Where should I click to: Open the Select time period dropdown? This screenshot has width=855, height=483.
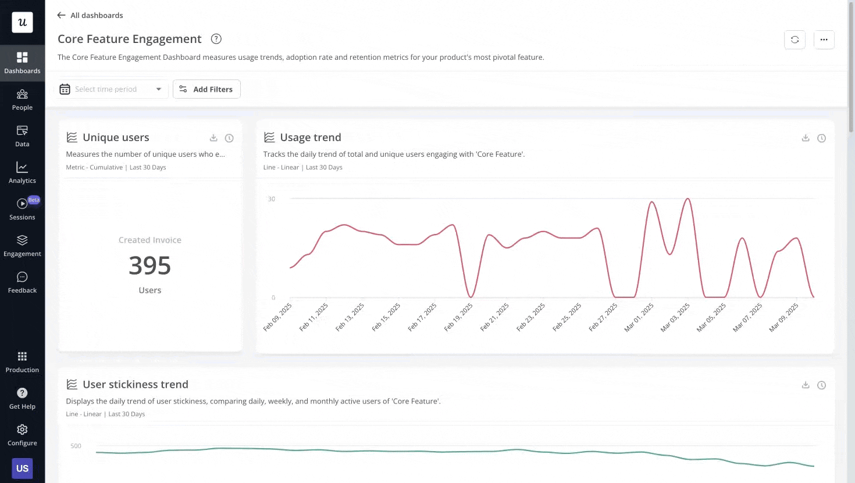tap(111, 89)
